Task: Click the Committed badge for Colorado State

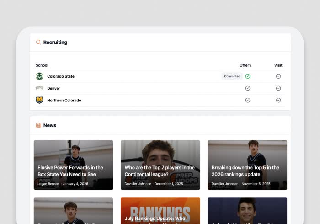Action: (x=232, y=76)
